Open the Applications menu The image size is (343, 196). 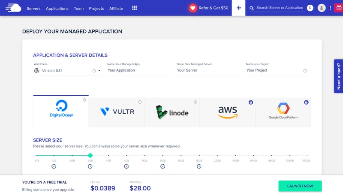57,8
